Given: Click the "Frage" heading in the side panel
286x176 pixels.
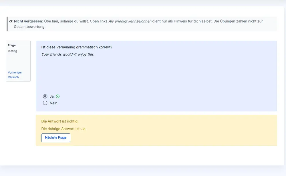Looking at the screenshot, I should tap(12, 45).
